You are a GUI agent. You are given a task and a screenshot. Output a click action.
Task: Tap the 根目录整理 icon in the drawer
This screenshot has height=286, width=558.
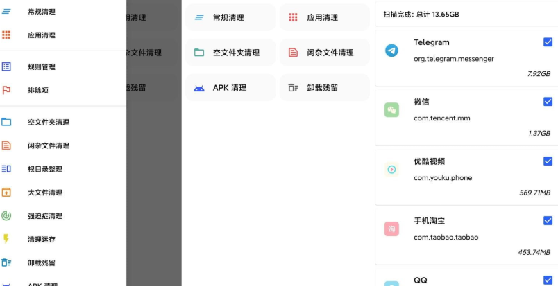6,169
